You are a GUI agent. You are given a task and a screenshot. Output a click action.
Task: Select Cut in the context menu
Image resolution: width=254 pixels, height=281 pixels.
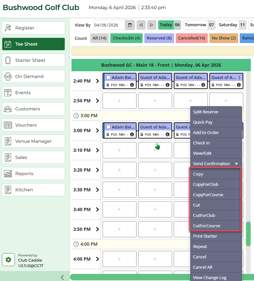[197, 205]
